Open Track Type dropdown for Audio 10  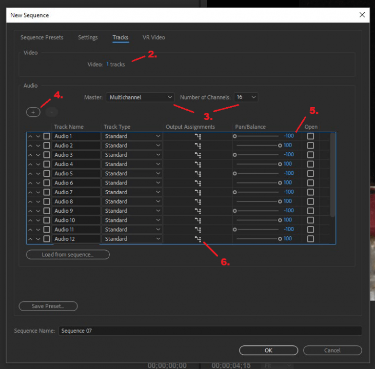(132, 220)
